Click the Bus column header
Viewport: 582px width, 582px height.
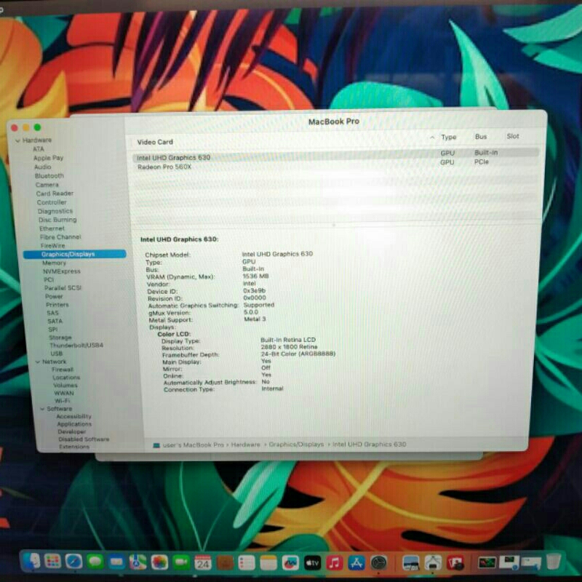(x=481, y=137)
